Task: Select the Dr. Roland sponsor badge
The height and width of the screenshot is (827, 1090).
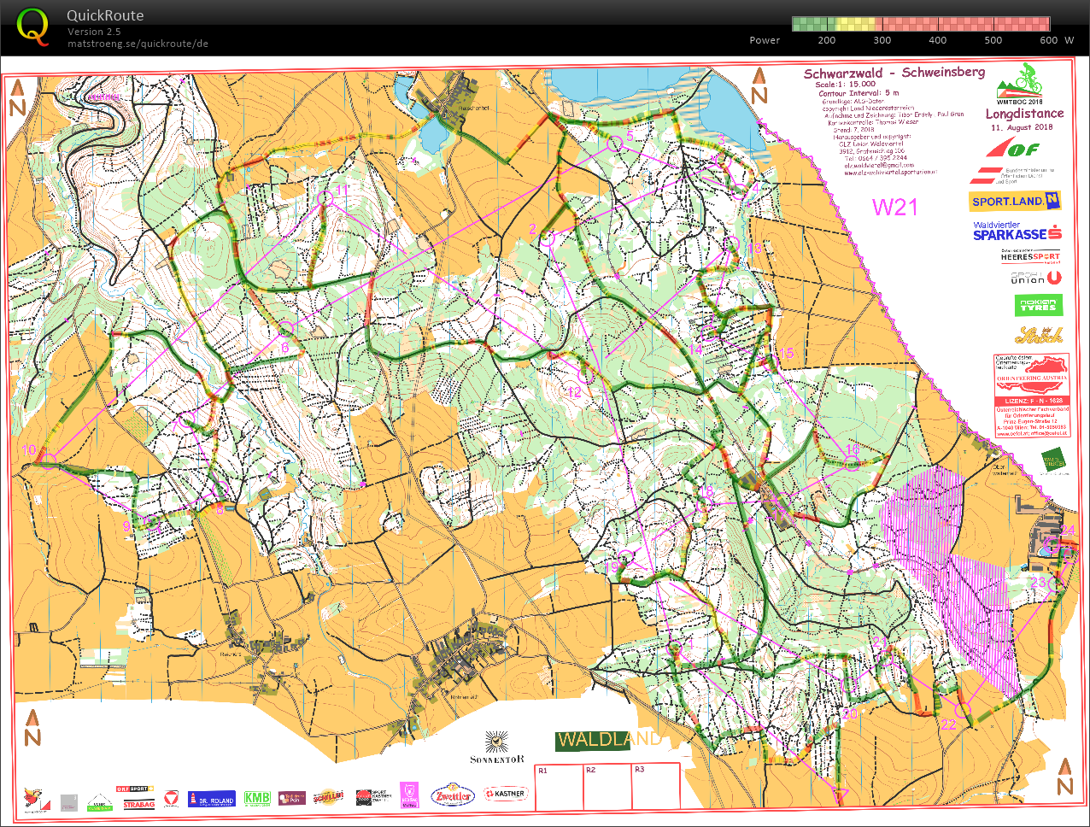Action: pyautogui.click(x=210, y=797)
